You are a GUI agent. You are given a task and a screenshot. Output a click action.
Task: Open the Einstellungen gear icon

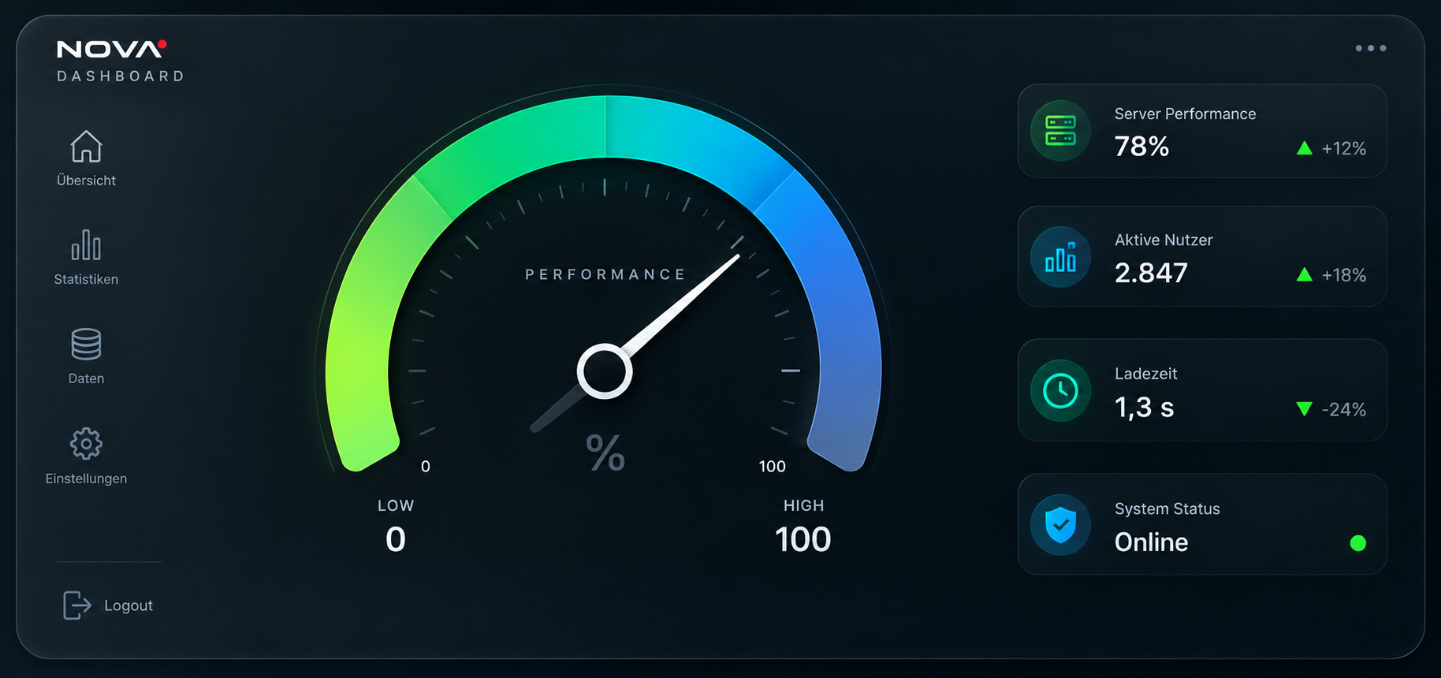click(x=86, y=444)
